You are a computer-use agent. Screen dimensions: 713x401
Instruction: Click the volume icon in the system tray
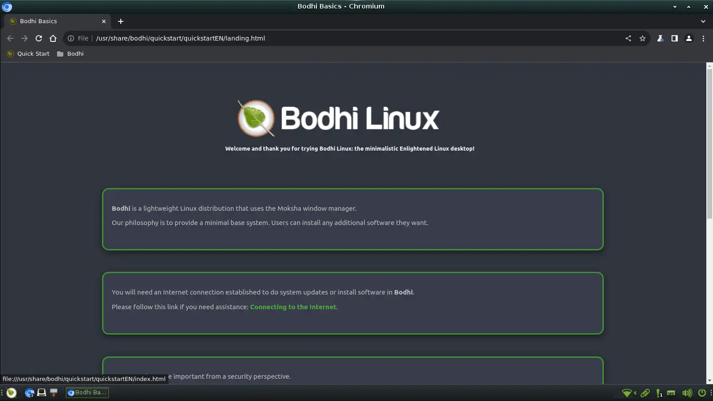686,393
